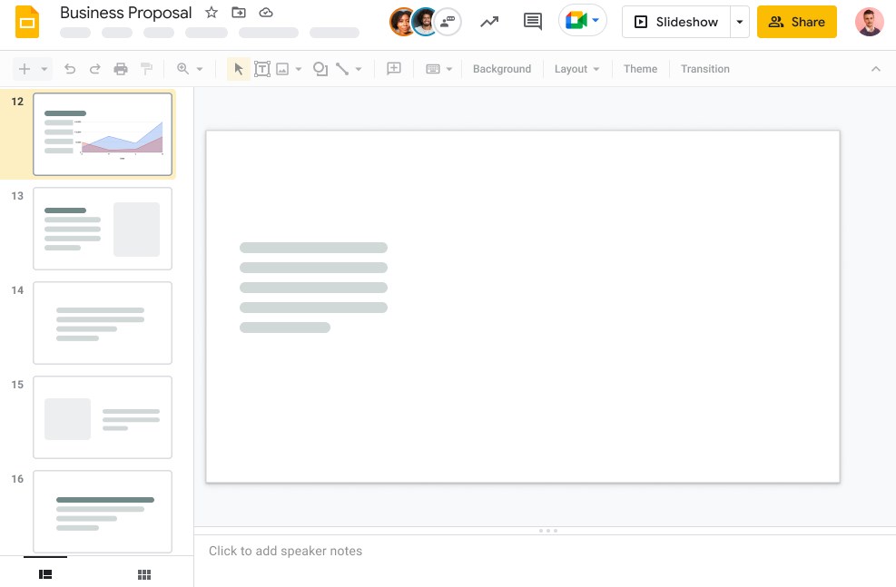Select the Text box tool
This screenshot has width=896, height=587.
tap(261, 69)
